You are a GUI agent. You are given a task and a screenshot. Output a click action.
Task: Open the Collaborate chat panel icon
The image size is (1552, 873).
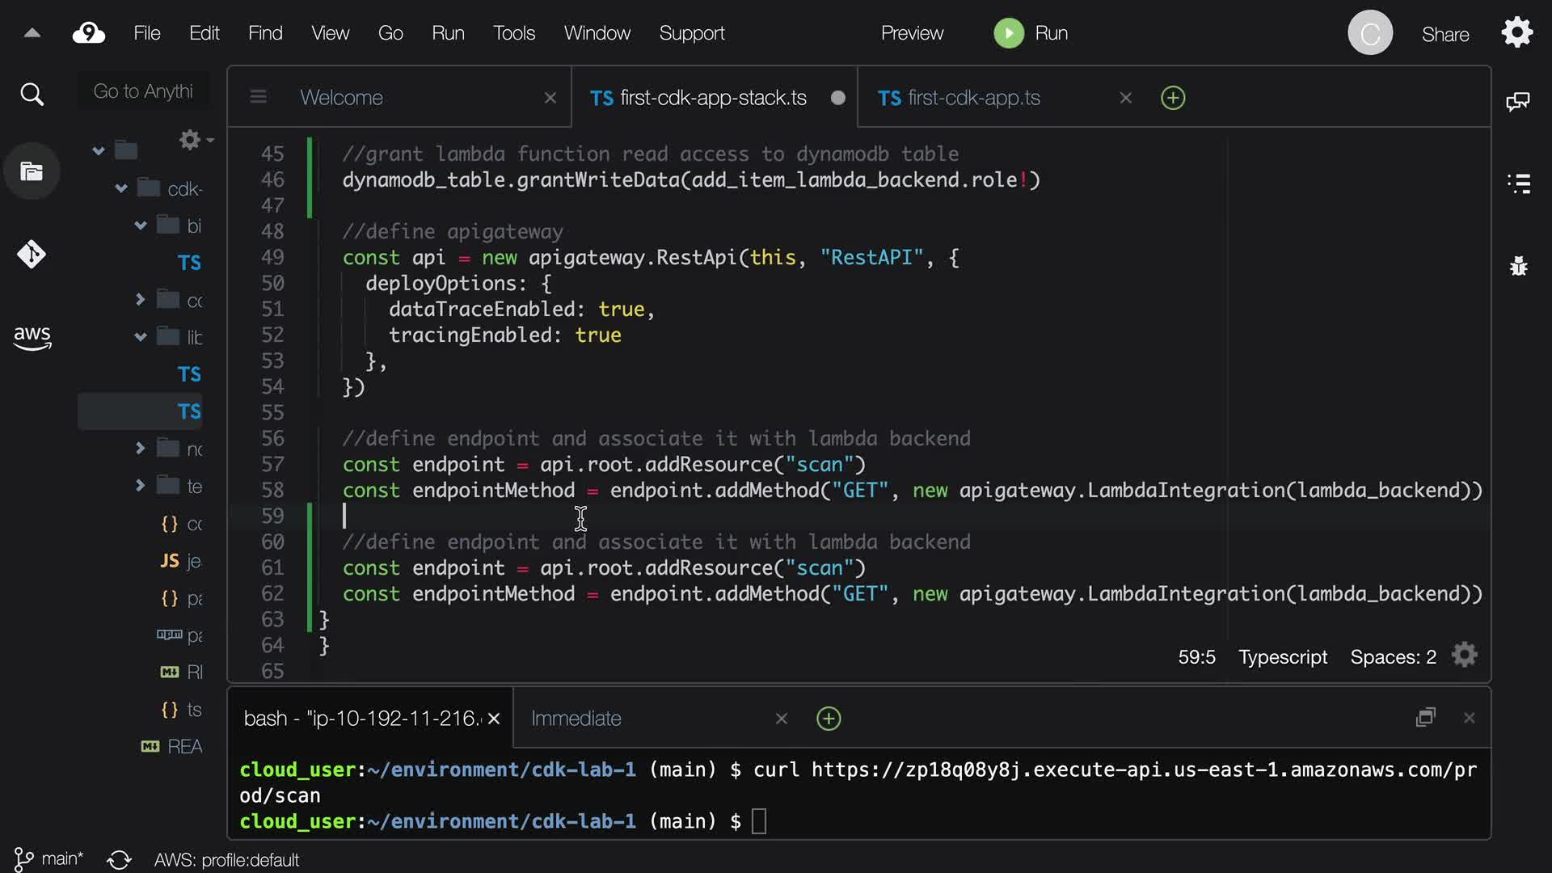[x=1517, y=101]
